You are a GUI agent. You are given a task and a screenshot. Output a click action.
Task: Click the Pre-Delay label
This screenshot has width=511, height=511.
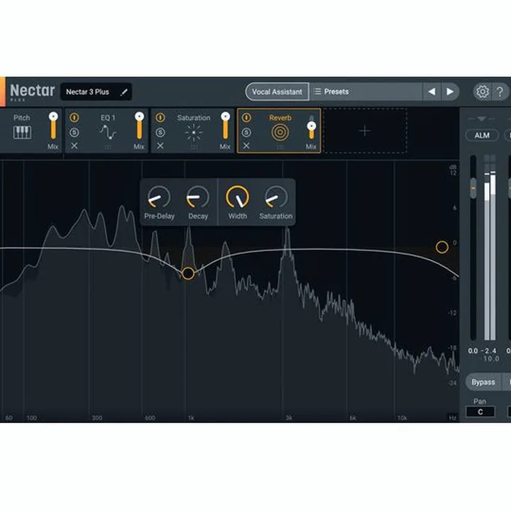point(159,216)
